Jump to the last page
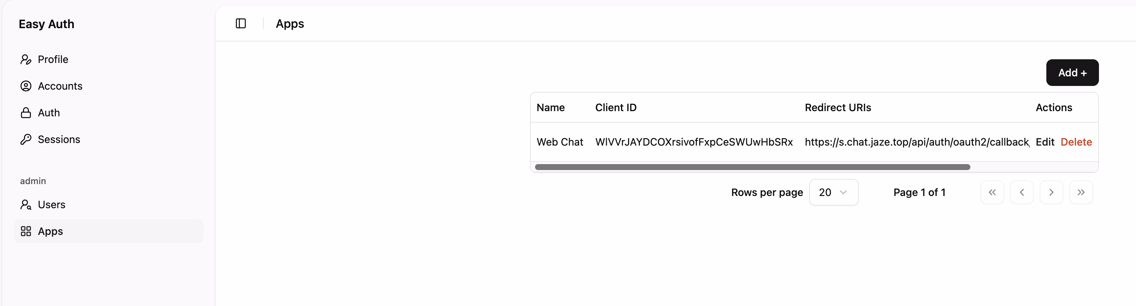Viewport: 1136px width, 306px height. click(x=1080, y=192)
